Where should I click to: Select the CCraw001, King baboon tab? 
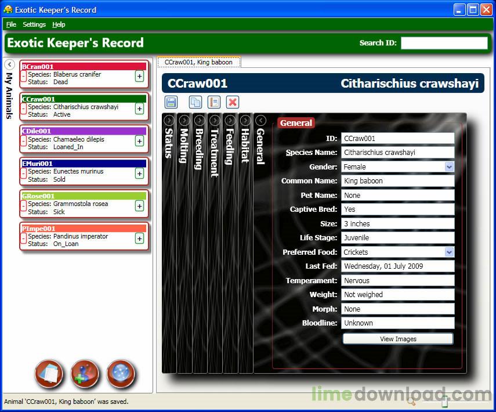pos(198,62)
